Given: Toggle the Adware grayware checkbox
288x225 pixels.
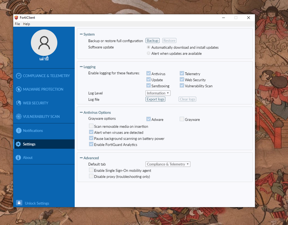Looking at the screenshot, I should click(x=148, y=119).
